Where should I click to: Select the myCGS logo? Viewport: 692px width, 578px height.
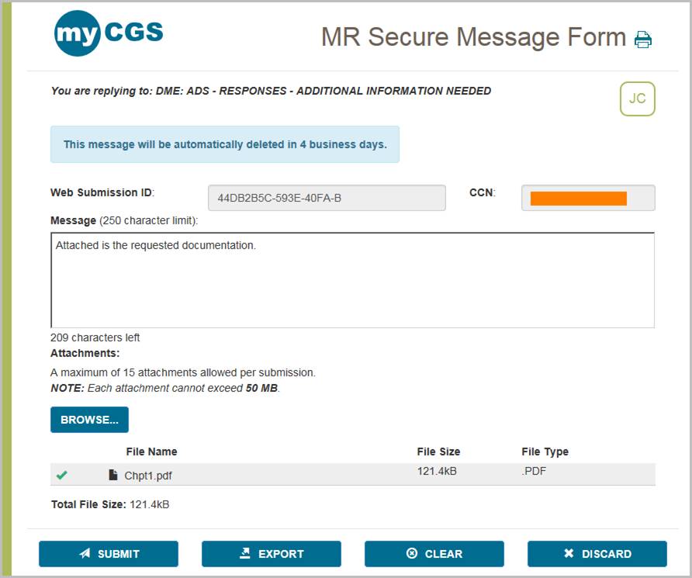pos(109,32)
